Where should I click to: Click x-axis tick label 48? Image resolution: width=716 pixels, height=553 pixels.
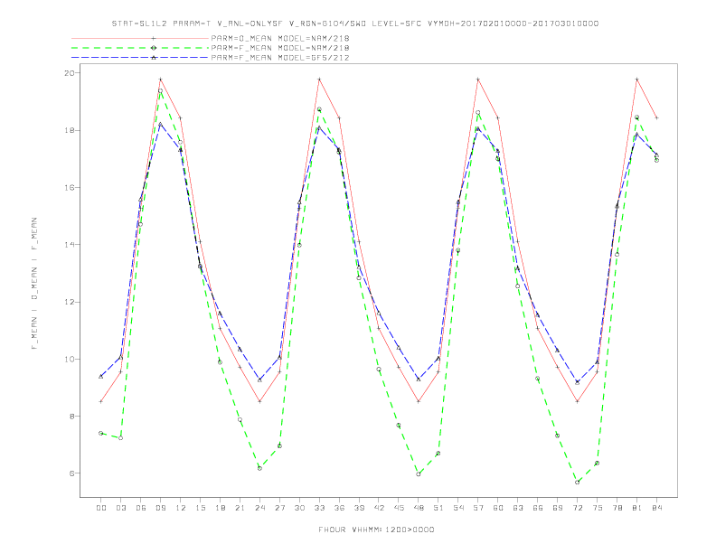pyautogui.click(x=419, y=508)
